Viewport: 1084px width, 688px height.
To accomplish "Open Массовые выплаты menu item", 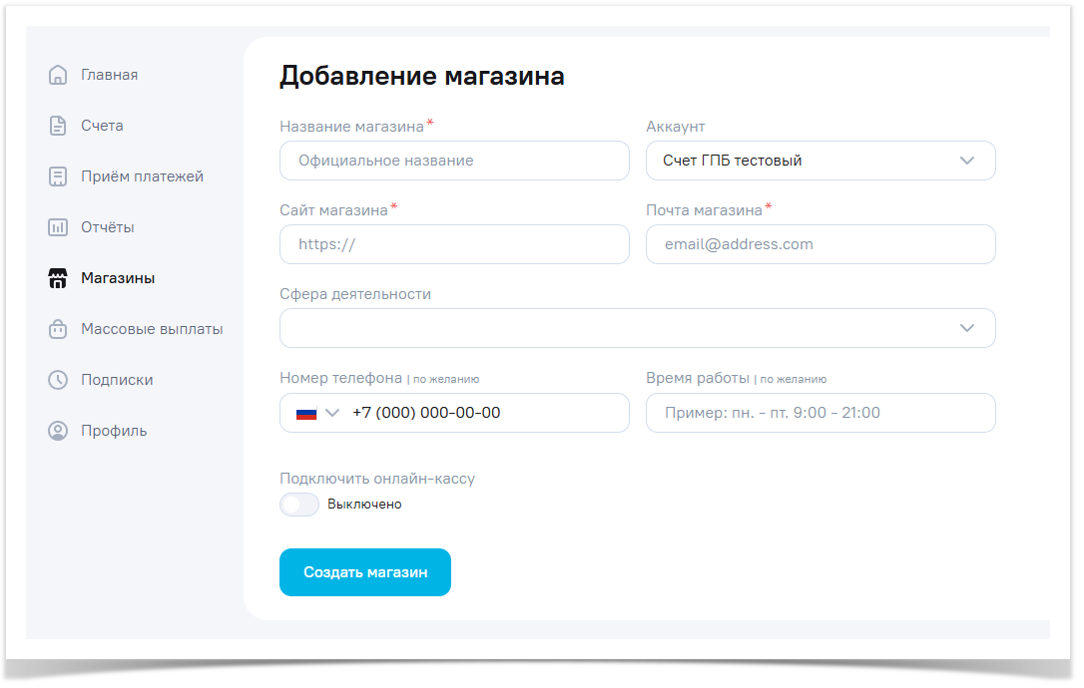I will coord(152,329).
